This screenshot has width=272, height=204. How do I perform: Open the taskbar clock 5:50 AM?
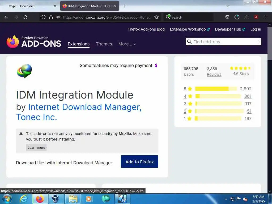(x=258, y=199)
